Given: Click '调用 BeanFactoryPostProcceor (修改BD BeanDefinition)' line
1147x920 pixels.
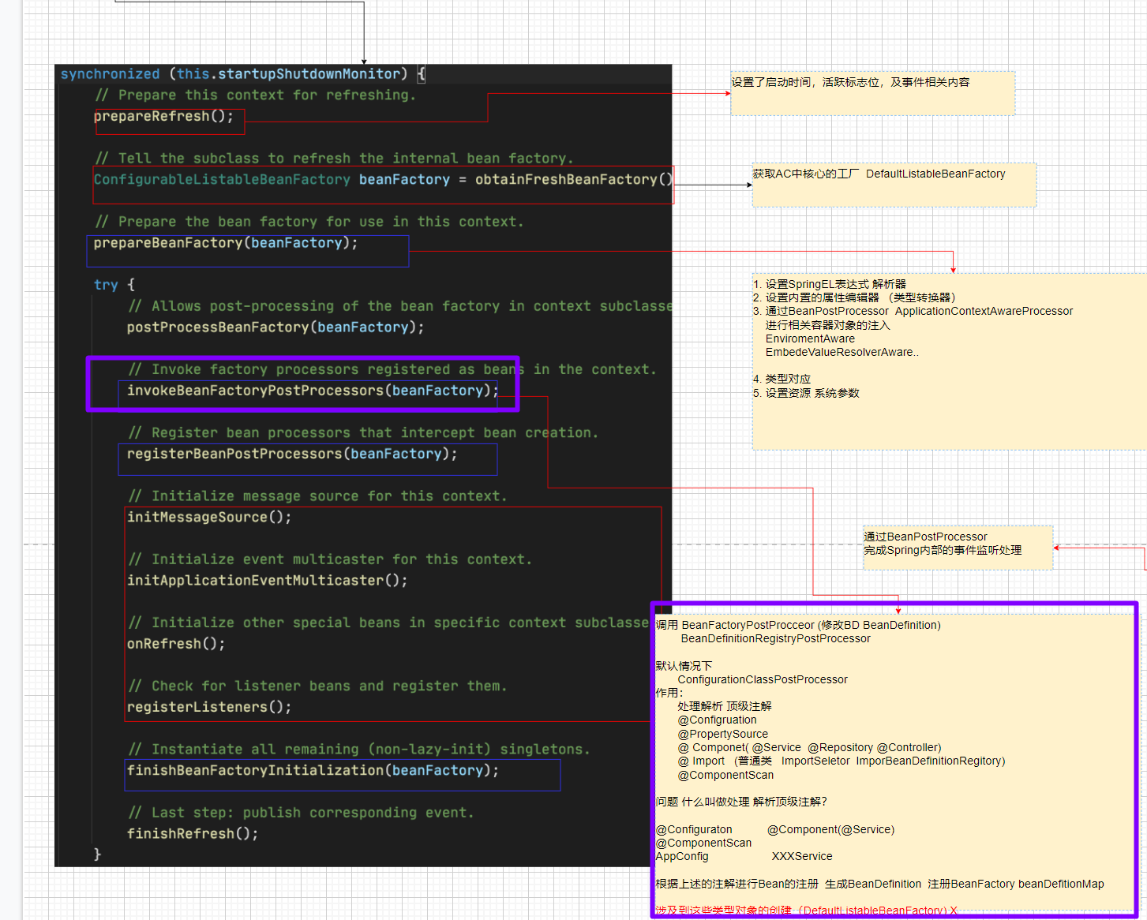Looking at the screenshot, I should [798, 625].
